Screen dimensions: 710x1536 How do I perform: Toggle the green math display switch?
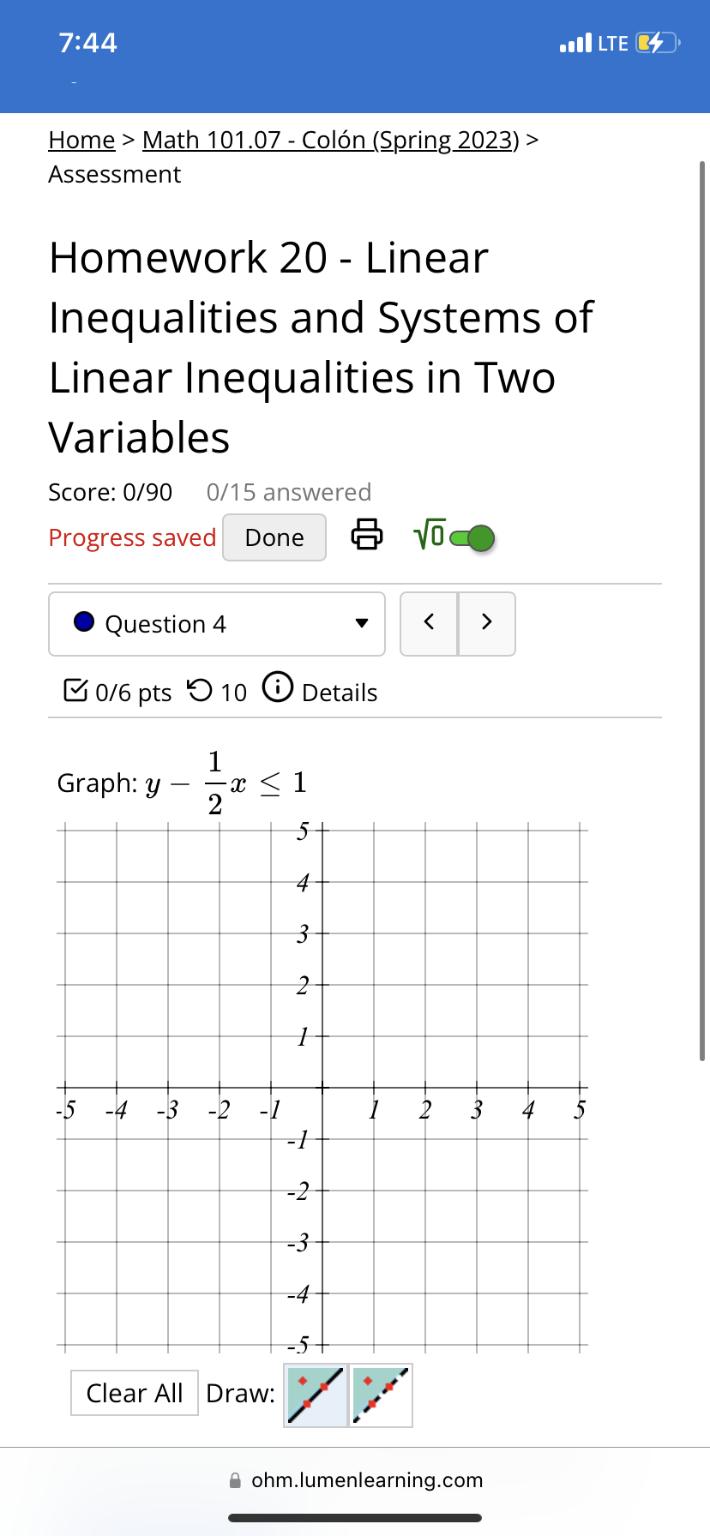(x=473, y=538)
